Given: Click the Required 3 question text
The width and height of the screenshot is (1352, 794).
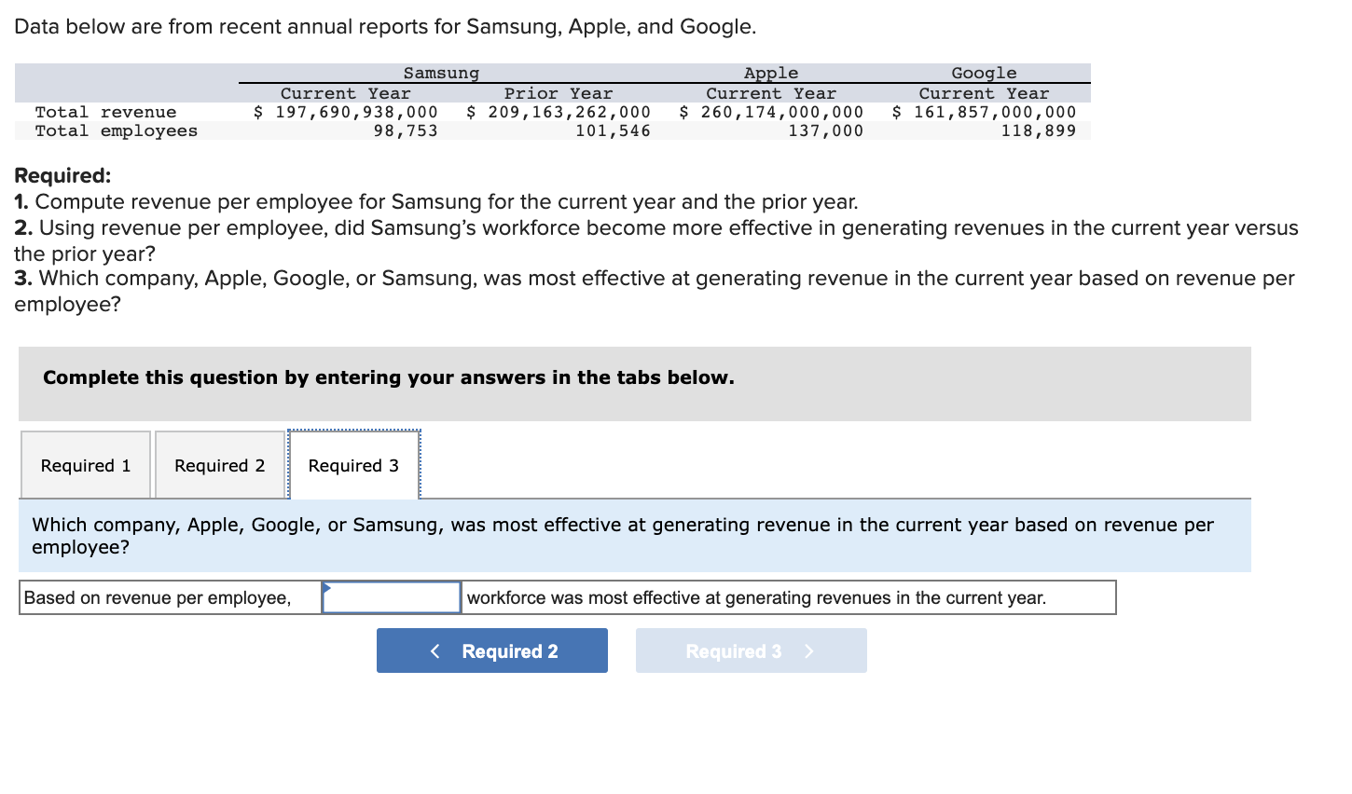Looking at the screenshot, I should (x=625, y=536).
